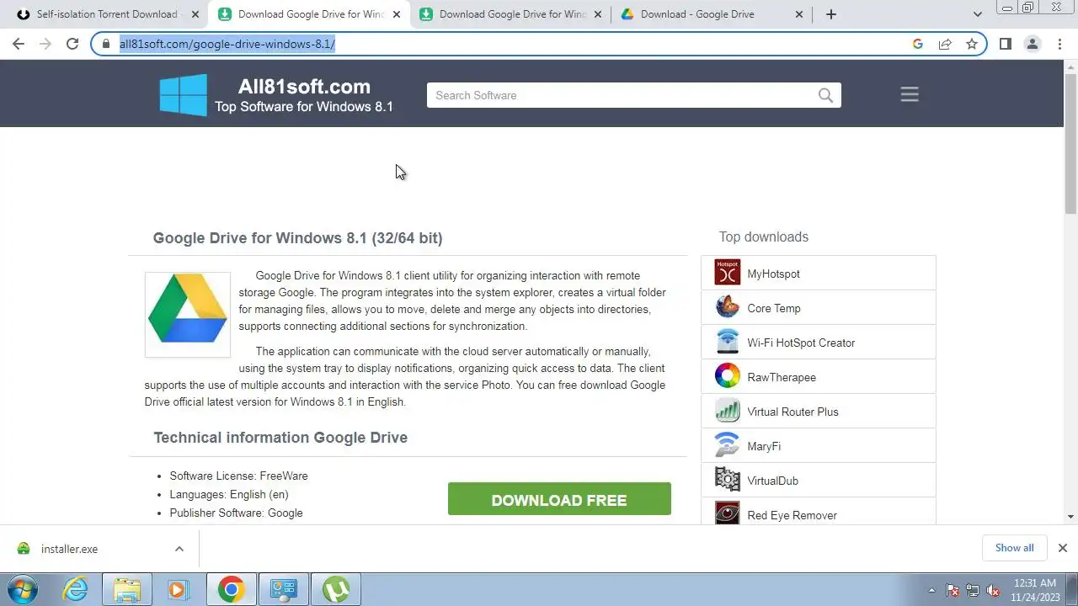
Task: Open uTorrent from the taskbar
Action: pos(336,589)
